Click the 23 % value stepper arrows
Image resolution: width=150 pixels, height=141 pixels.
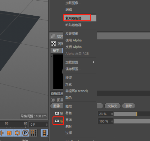(x=112, y=114)
